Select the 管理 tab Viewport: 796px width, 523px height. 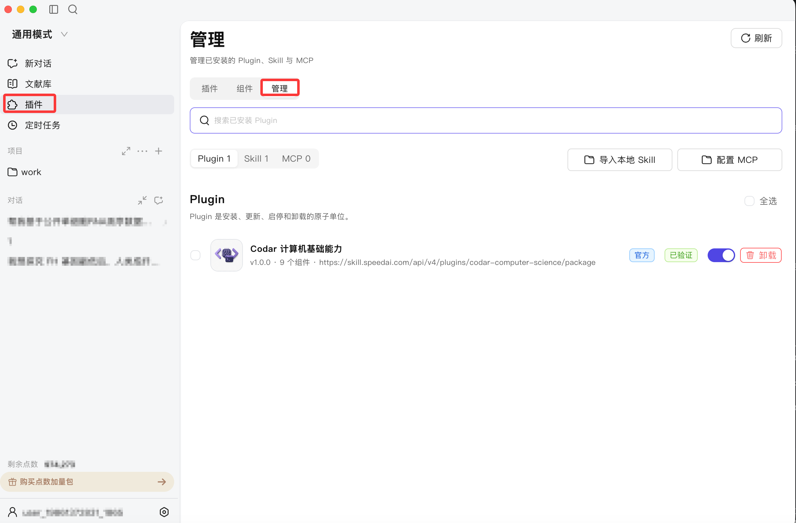click(x=280, y=89)
